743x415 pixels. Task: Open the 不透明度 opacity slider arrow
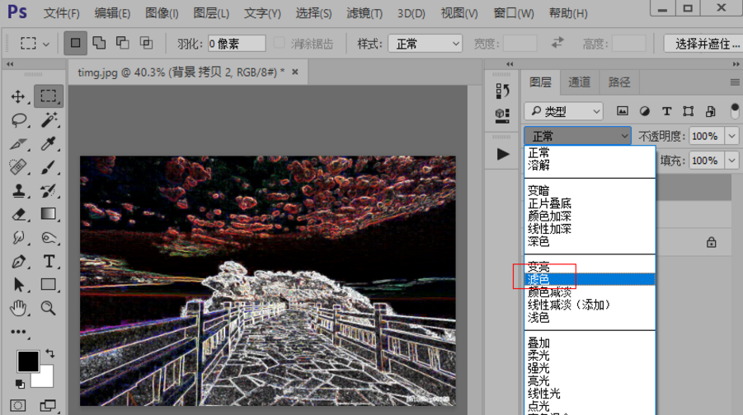(x=732, y=137)
